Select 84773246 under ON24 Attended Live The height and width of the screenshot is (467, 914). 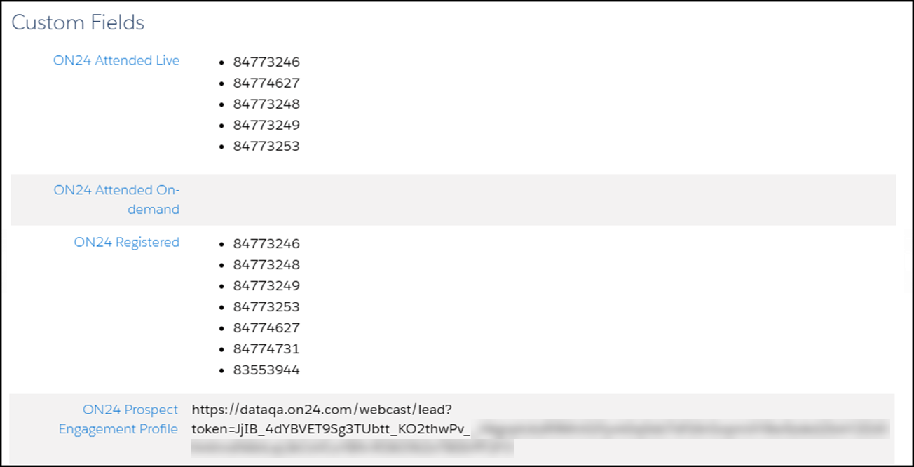266,62
